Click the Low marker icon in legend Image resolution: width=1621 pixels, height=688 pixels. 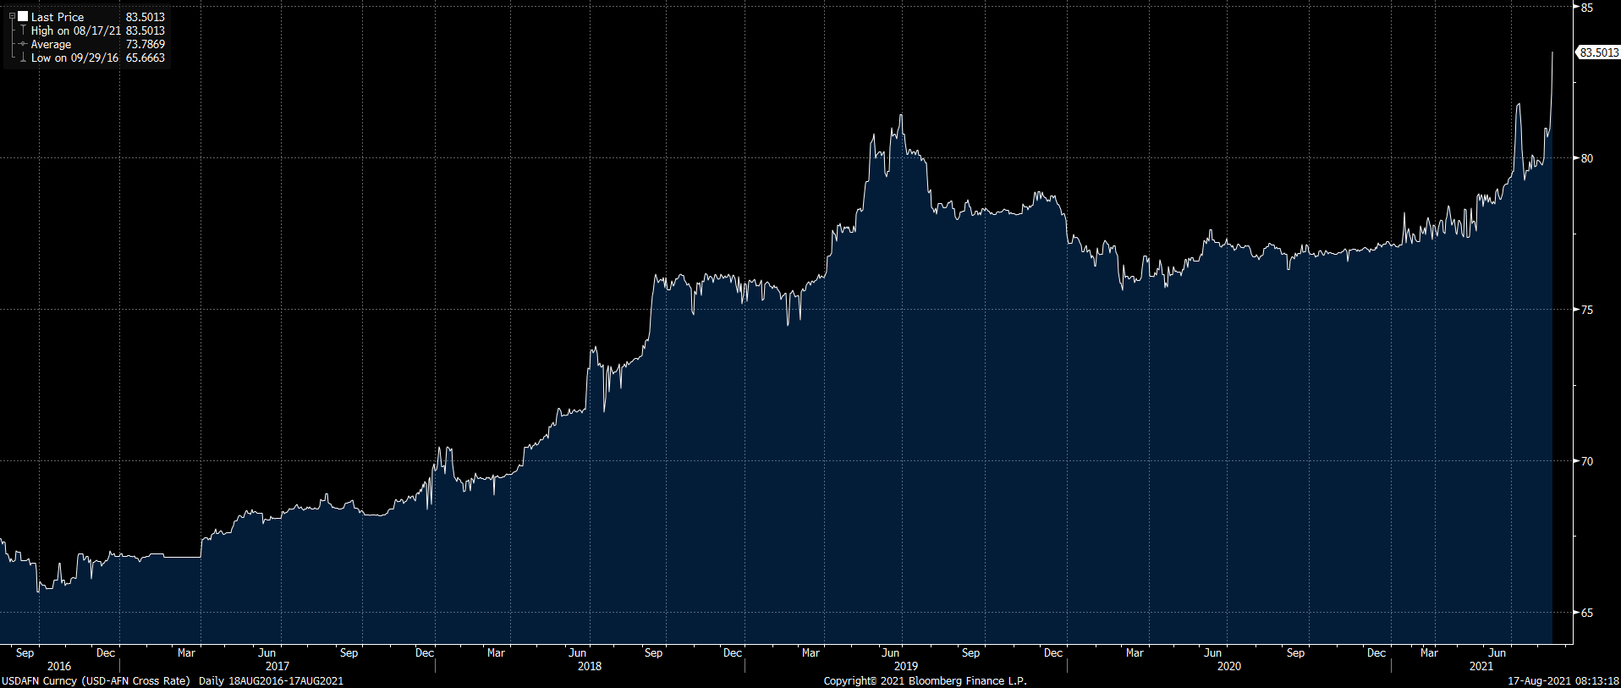click(x=23, y=58)
